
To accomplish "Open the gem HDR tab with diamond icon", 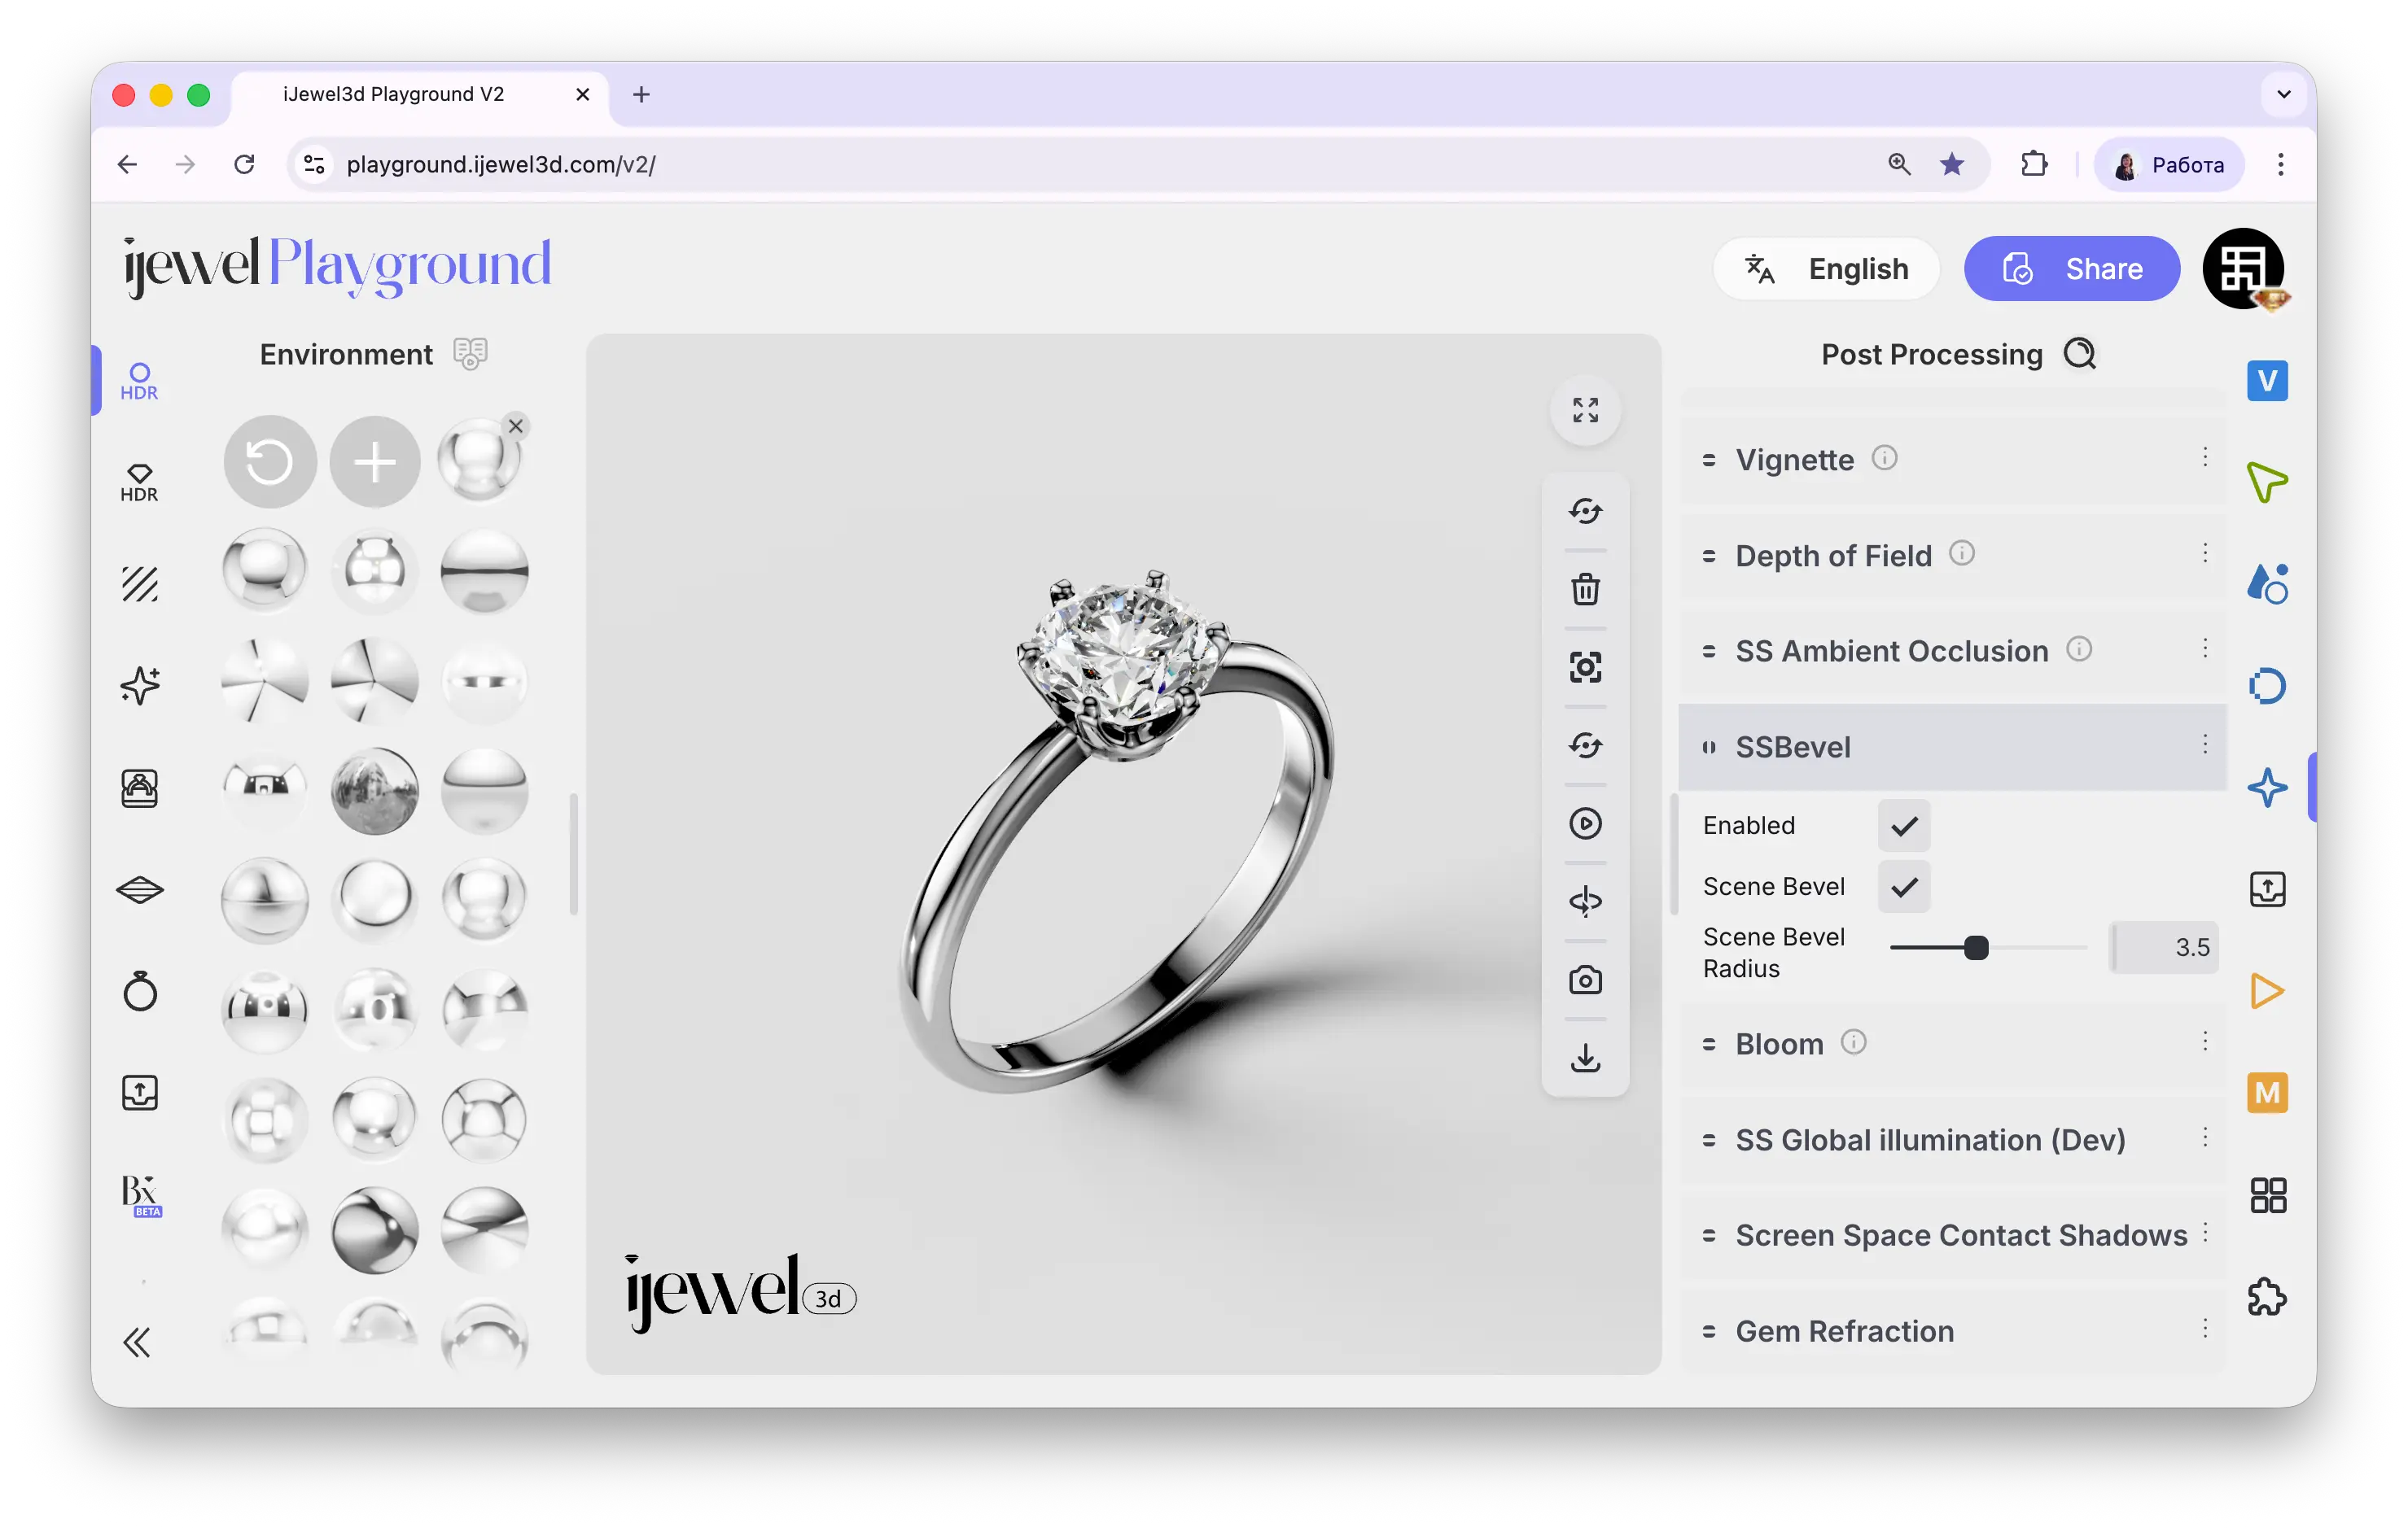I will [139, 482].
